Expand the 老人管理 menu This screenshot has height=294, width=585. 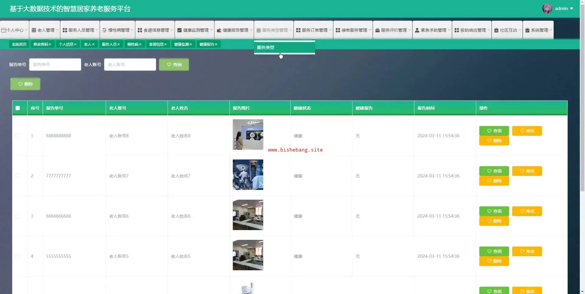45,30
